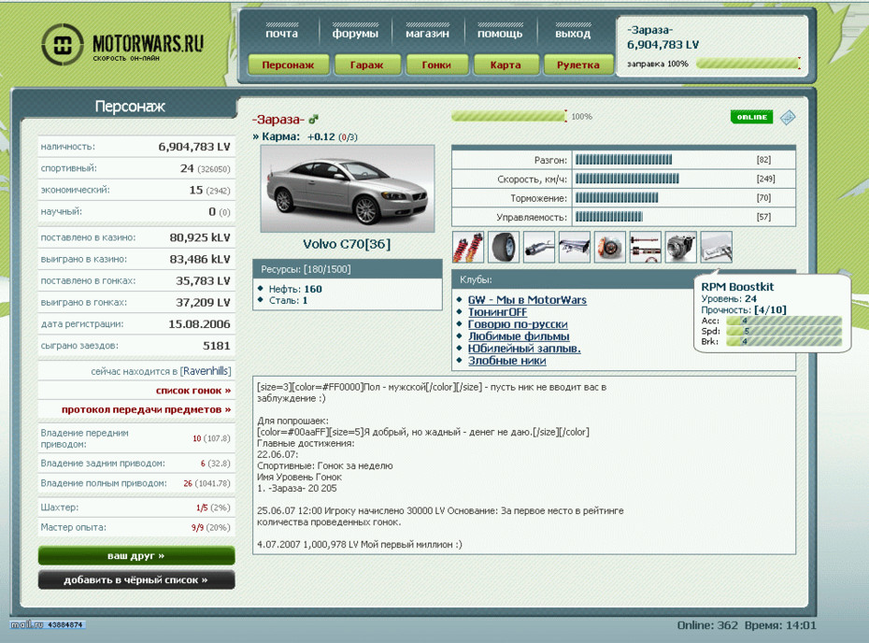Image resolution: width=869 pixels, height=643 pixels.
Task: Select the RPM Boostkit chip icon
Action: pos(717,247)
